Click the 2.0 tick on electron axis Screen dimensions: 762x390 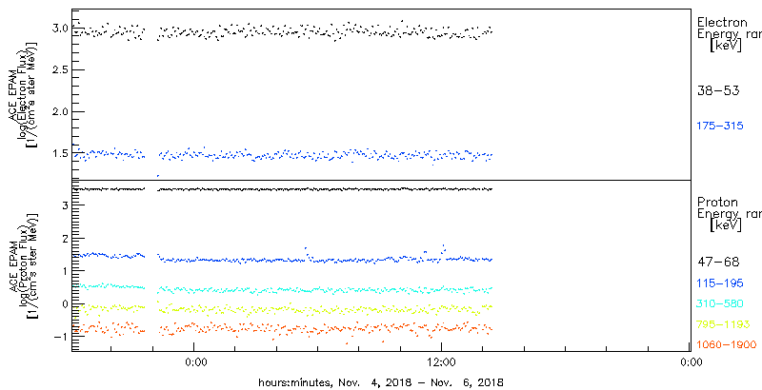click(58, 111)
